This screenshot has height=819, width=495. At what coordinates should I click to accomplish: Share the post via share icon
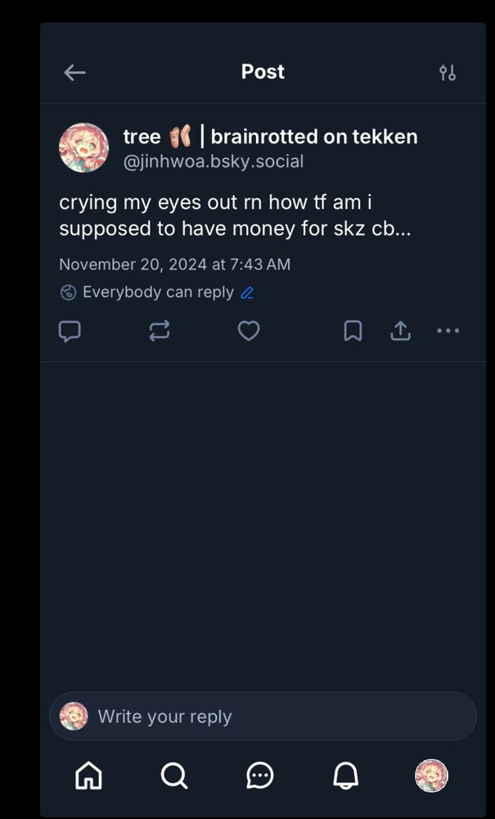400,331
